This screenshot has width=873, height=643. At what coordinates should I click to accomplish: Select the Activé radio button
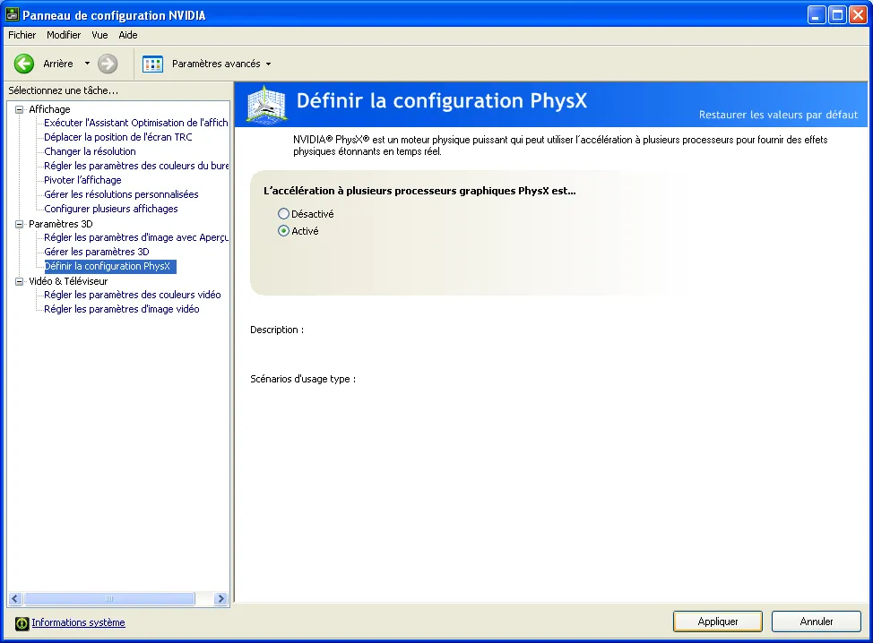coord(284,231)
